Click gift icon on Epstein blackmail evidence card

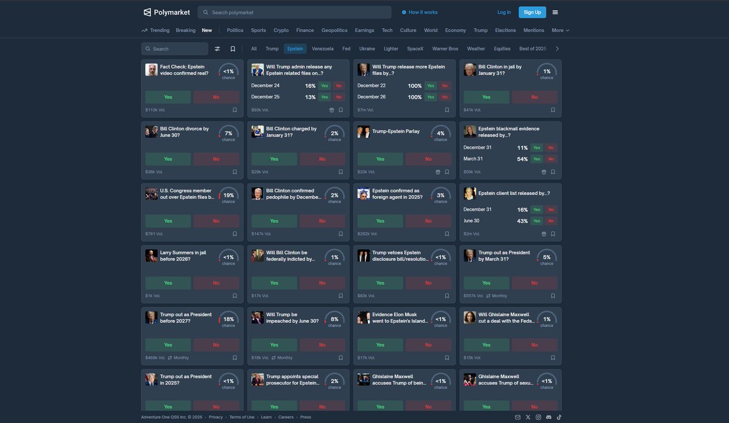click(544, 172)
